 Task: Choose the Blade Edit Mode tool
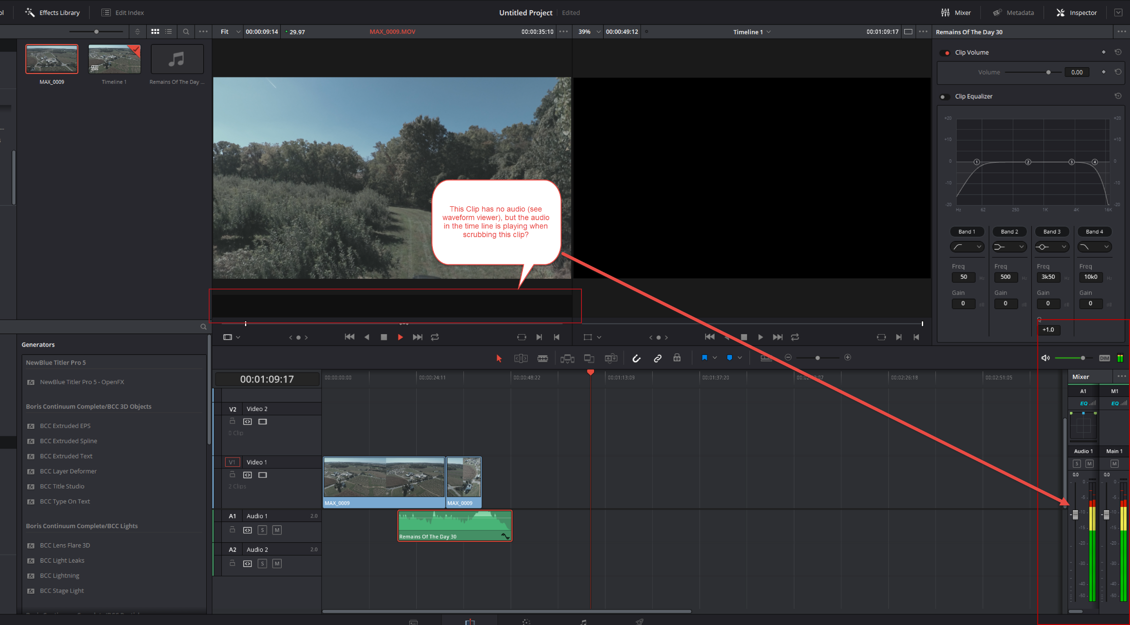[x=543, y=358]
